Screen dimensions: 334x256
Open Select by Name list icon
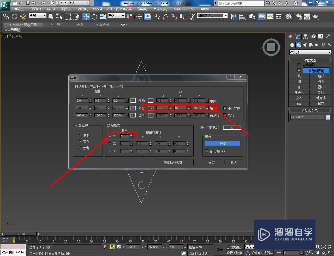(x=59, y=17)
